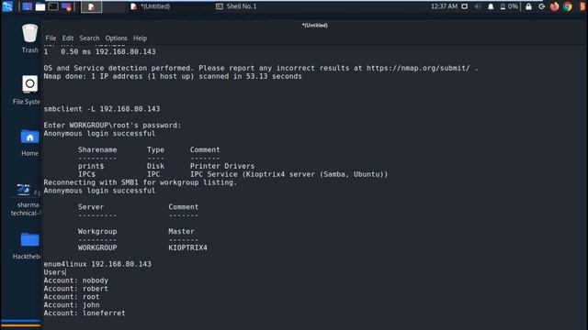Click the 'KIOPTRIX4' master entry
This screenshot has width=588, height=330.
pyautogui.click(x=187, y=247)
